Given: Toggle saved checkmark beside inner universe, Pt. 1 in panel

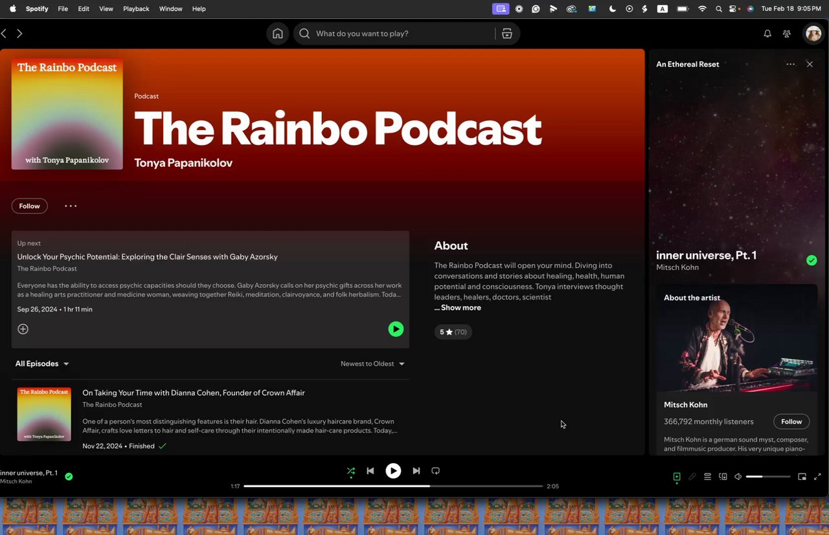Looking at the screenshot, I should click(812, 260).
